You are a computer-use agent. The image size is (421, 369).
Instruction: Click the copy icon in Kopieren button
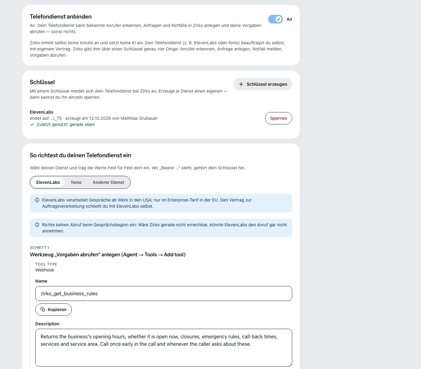[43, 310]
